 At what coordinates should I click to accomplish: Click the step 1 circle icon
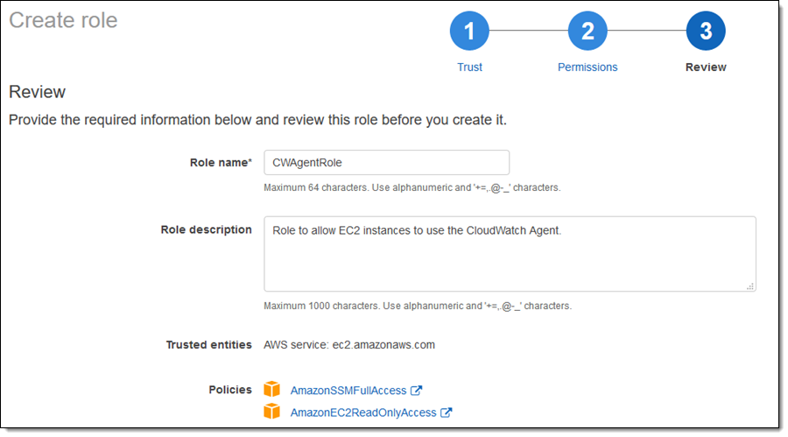(469, 32)
